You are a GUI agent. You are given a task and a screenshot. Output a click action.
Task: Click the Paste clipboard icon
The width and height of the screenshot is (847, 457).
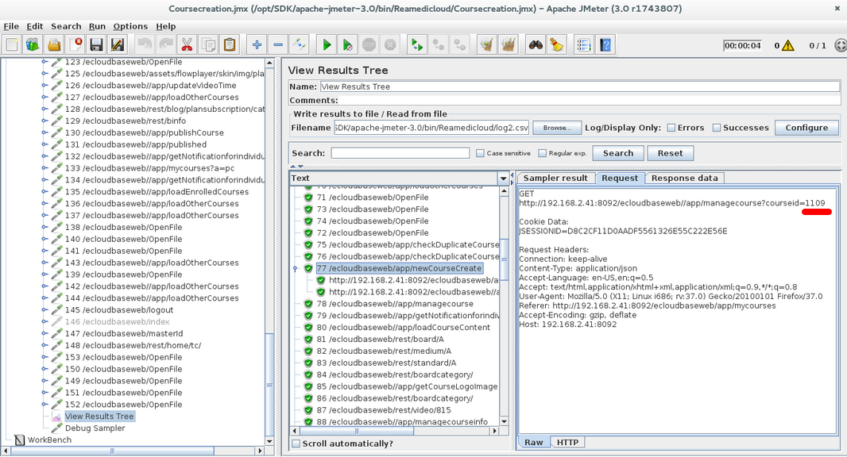click(230, 45)
